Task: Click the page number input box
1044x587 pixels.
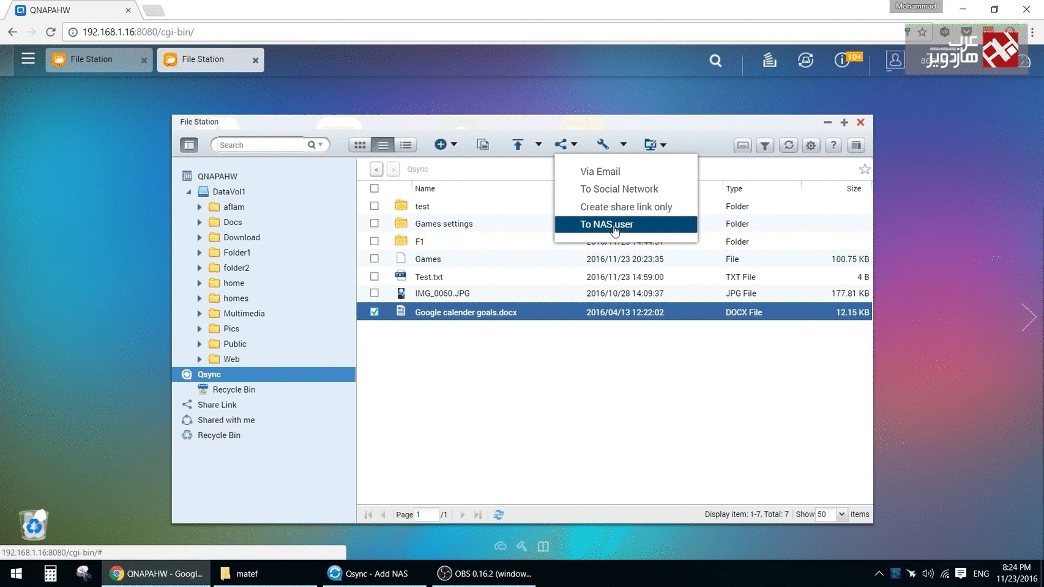Action: click(x=426, y=514)
